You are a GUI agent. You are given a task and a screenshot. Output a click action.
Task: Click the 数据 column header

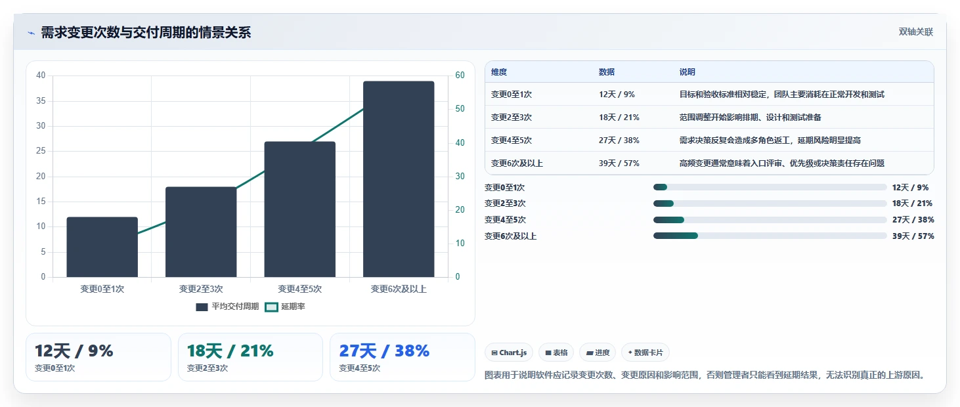click(607, 72)
